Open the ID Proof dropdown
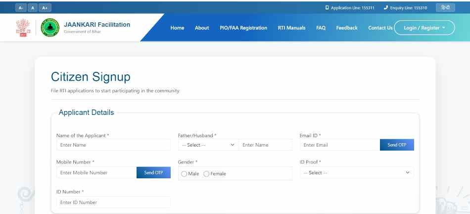 click(357, 172)
